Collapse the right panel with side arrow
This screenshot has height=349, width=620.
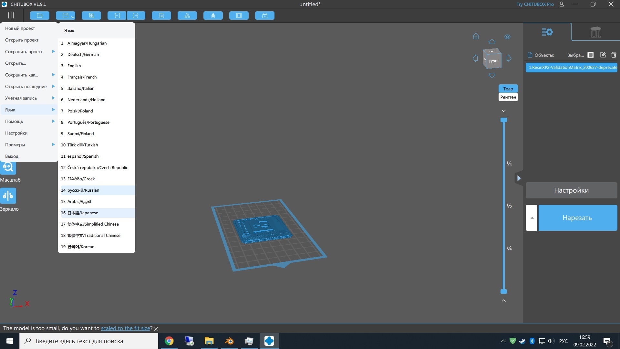coord(519,178)
